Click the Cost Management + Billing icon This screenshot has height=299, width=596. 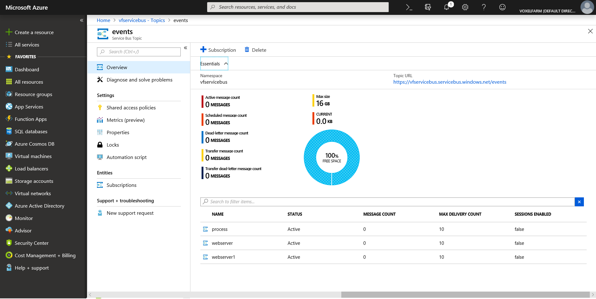click(x=9, y=255)
